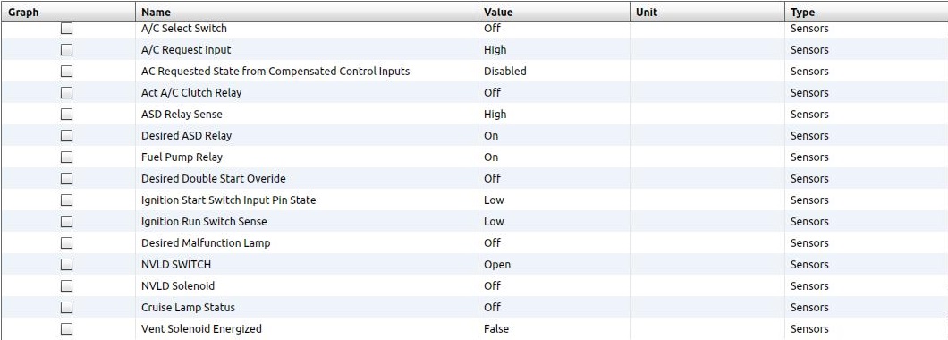Image resolution: width=948 pixels, height=340 pixels.
Task: Select 'Ignition Run Switch Sense' name
Action: pos(204,221)
